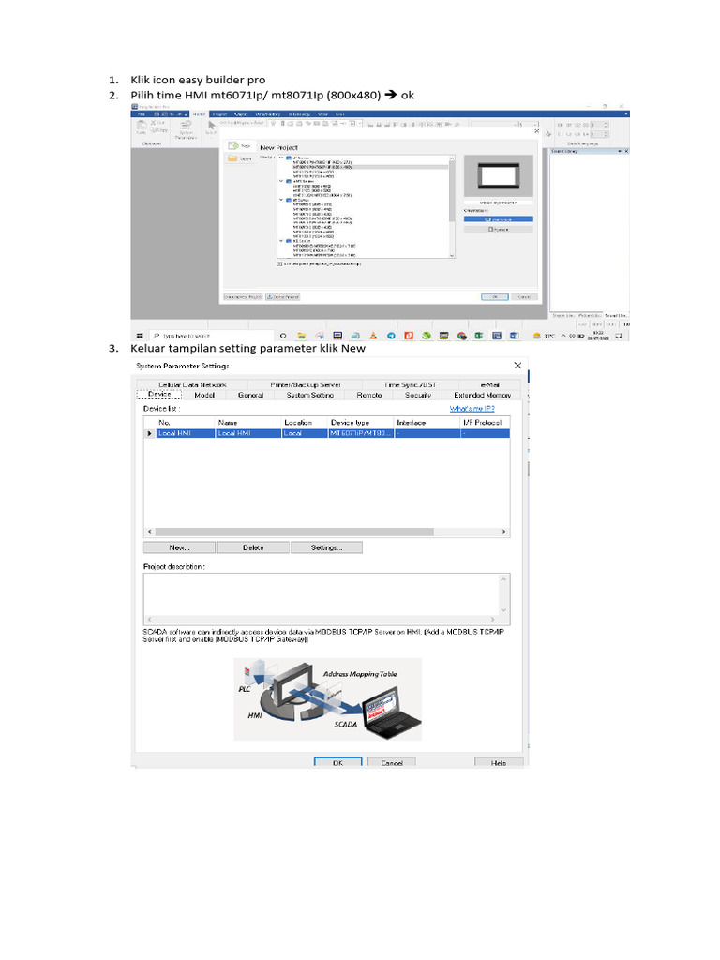Click Cancel in System Parameter Settings dialog
This screenshot has width=720, height=960.
(x=392, y=762)
